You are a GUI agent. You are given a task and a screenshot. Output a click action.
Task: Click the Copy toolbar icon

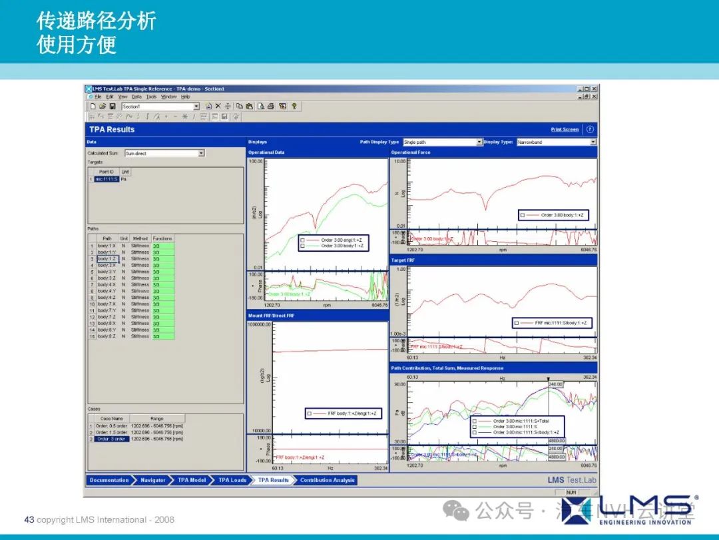tap(239, 107)
